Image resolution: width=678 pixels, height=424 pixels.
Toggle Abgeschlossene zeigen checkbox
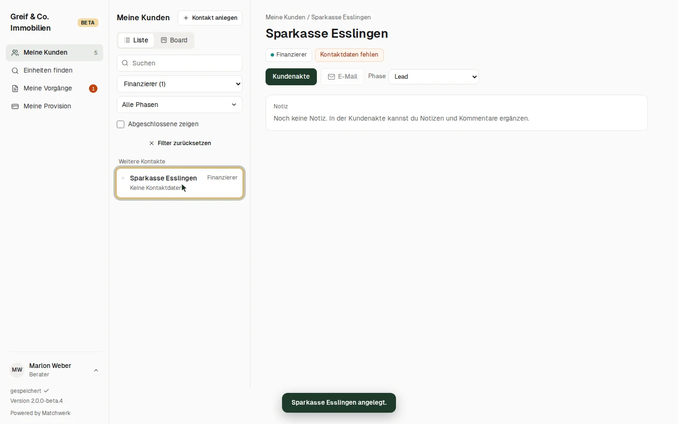click(121, 124)
